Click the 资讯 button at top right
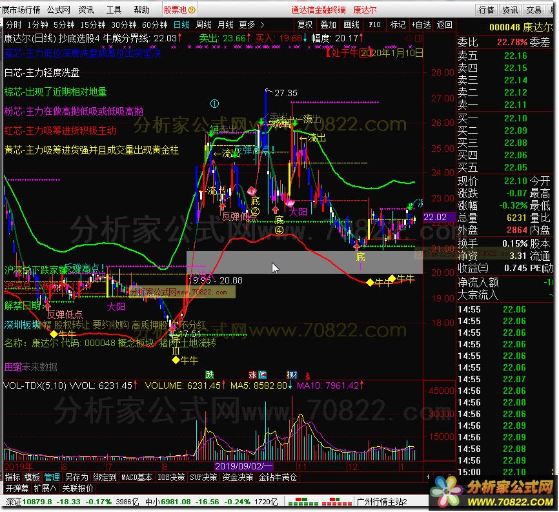 (x=510, y=10)
